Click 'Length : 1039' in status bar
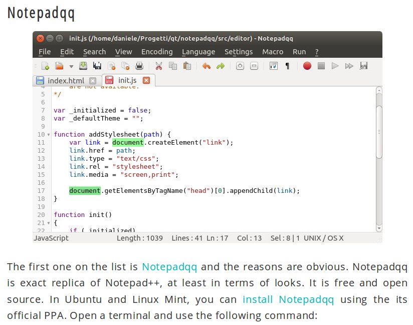The height and width of the screenshot is (325, 413). 140,238
